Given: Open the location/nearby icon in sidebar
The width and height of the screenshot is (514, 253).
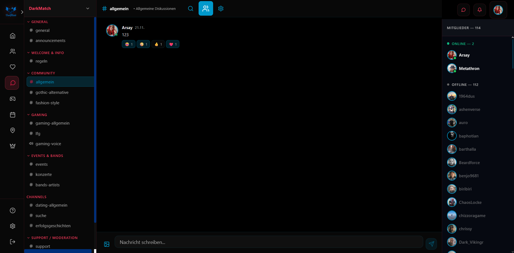Looking at the screenshot, I should [12, 130].
